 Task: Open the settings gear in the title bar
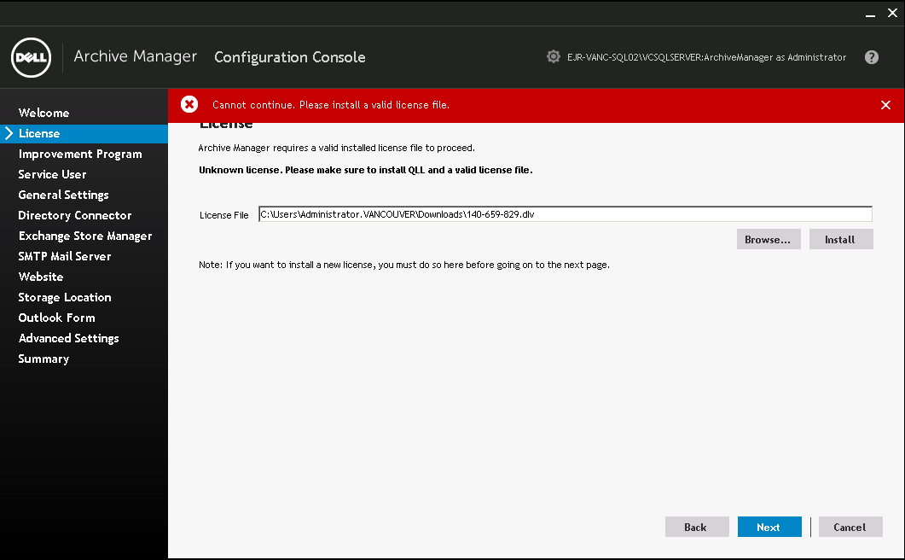(553, 56)
